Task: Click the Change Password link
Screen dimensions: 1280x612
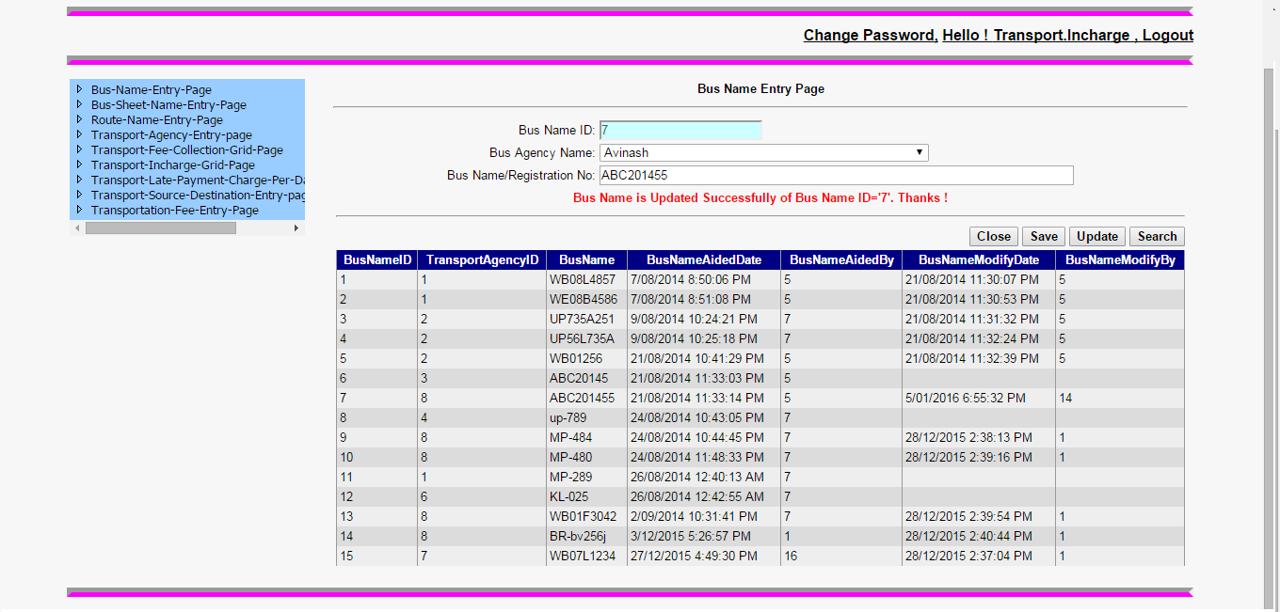Action: coord(871,35)
